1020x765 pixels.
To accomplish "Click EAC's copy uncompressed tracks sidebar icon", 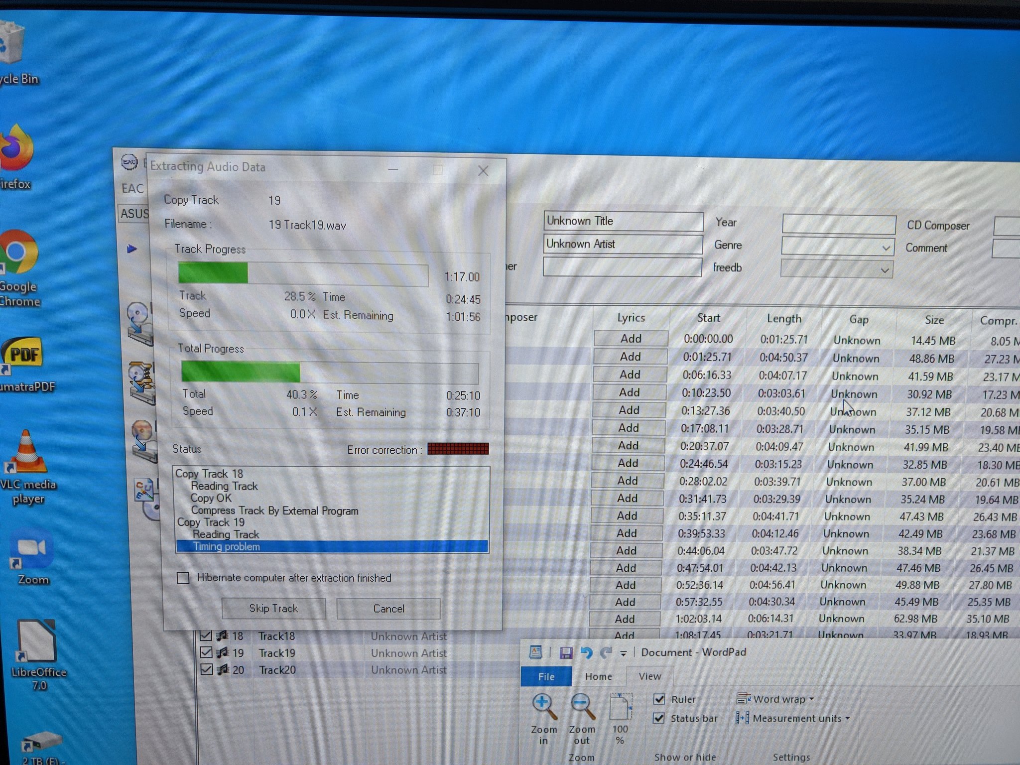I will (139, 323).
